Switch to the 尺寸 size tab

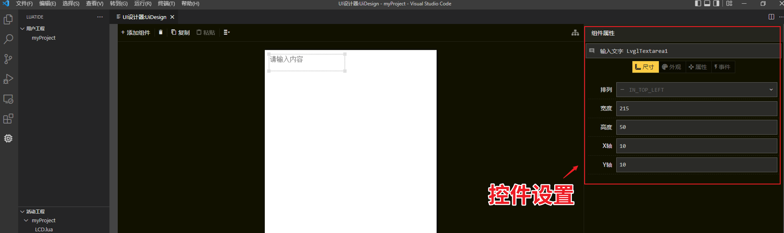click(x=645, y=67)
